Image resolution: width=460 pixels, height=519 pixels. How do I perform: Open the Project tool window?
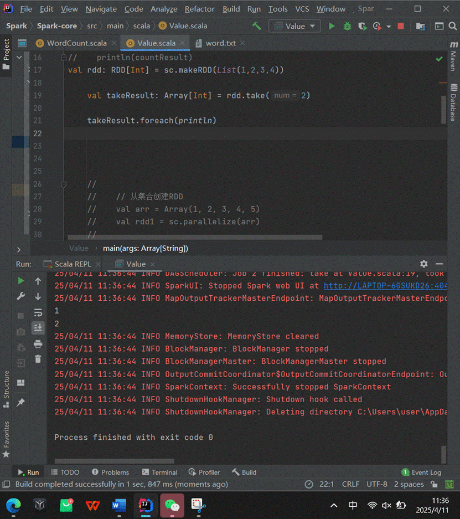click(x=6, y=55)
